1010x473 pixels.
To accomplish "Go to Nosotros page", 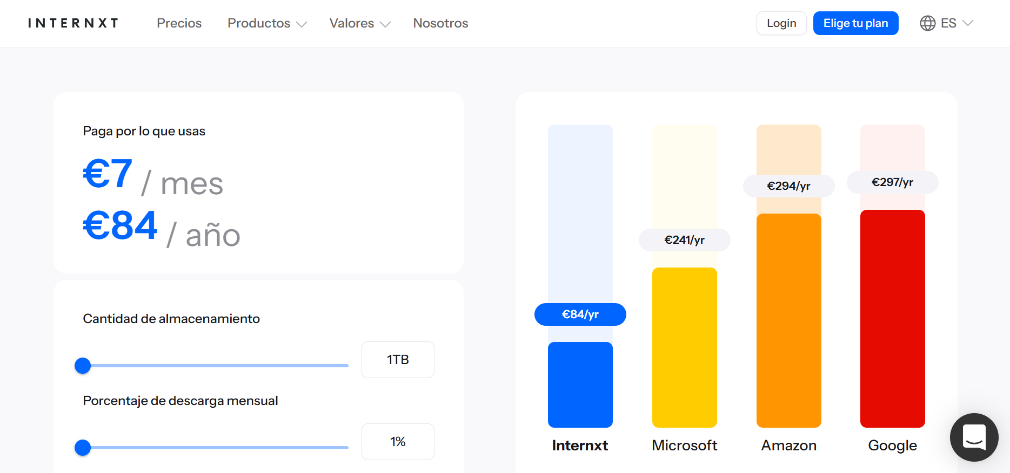I will tap(440, 23).
